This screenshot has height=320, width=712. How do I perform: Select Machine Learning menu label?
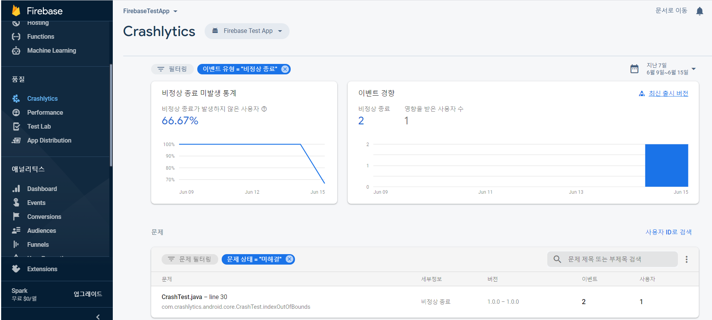pos(52,50)
